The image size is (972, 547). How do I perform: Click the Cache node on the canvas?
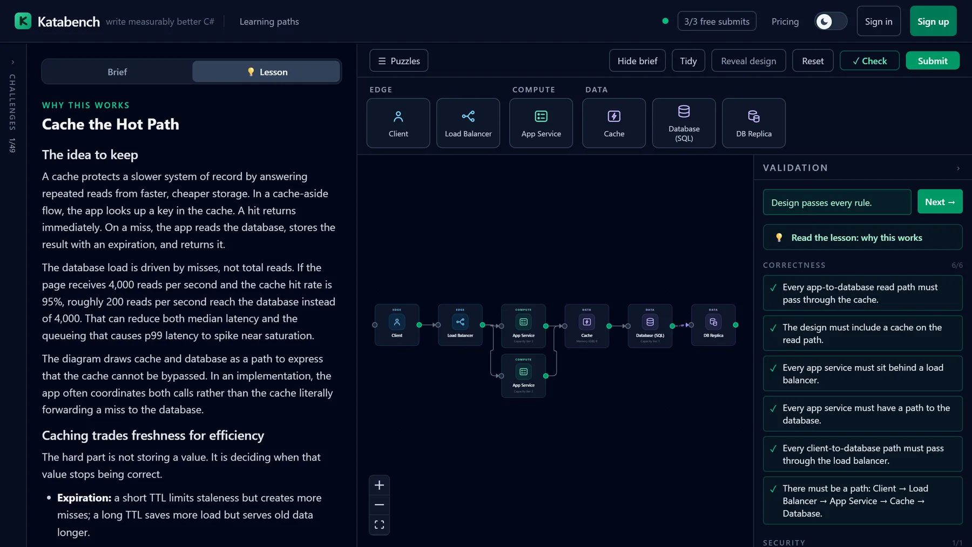click(586, 326)
